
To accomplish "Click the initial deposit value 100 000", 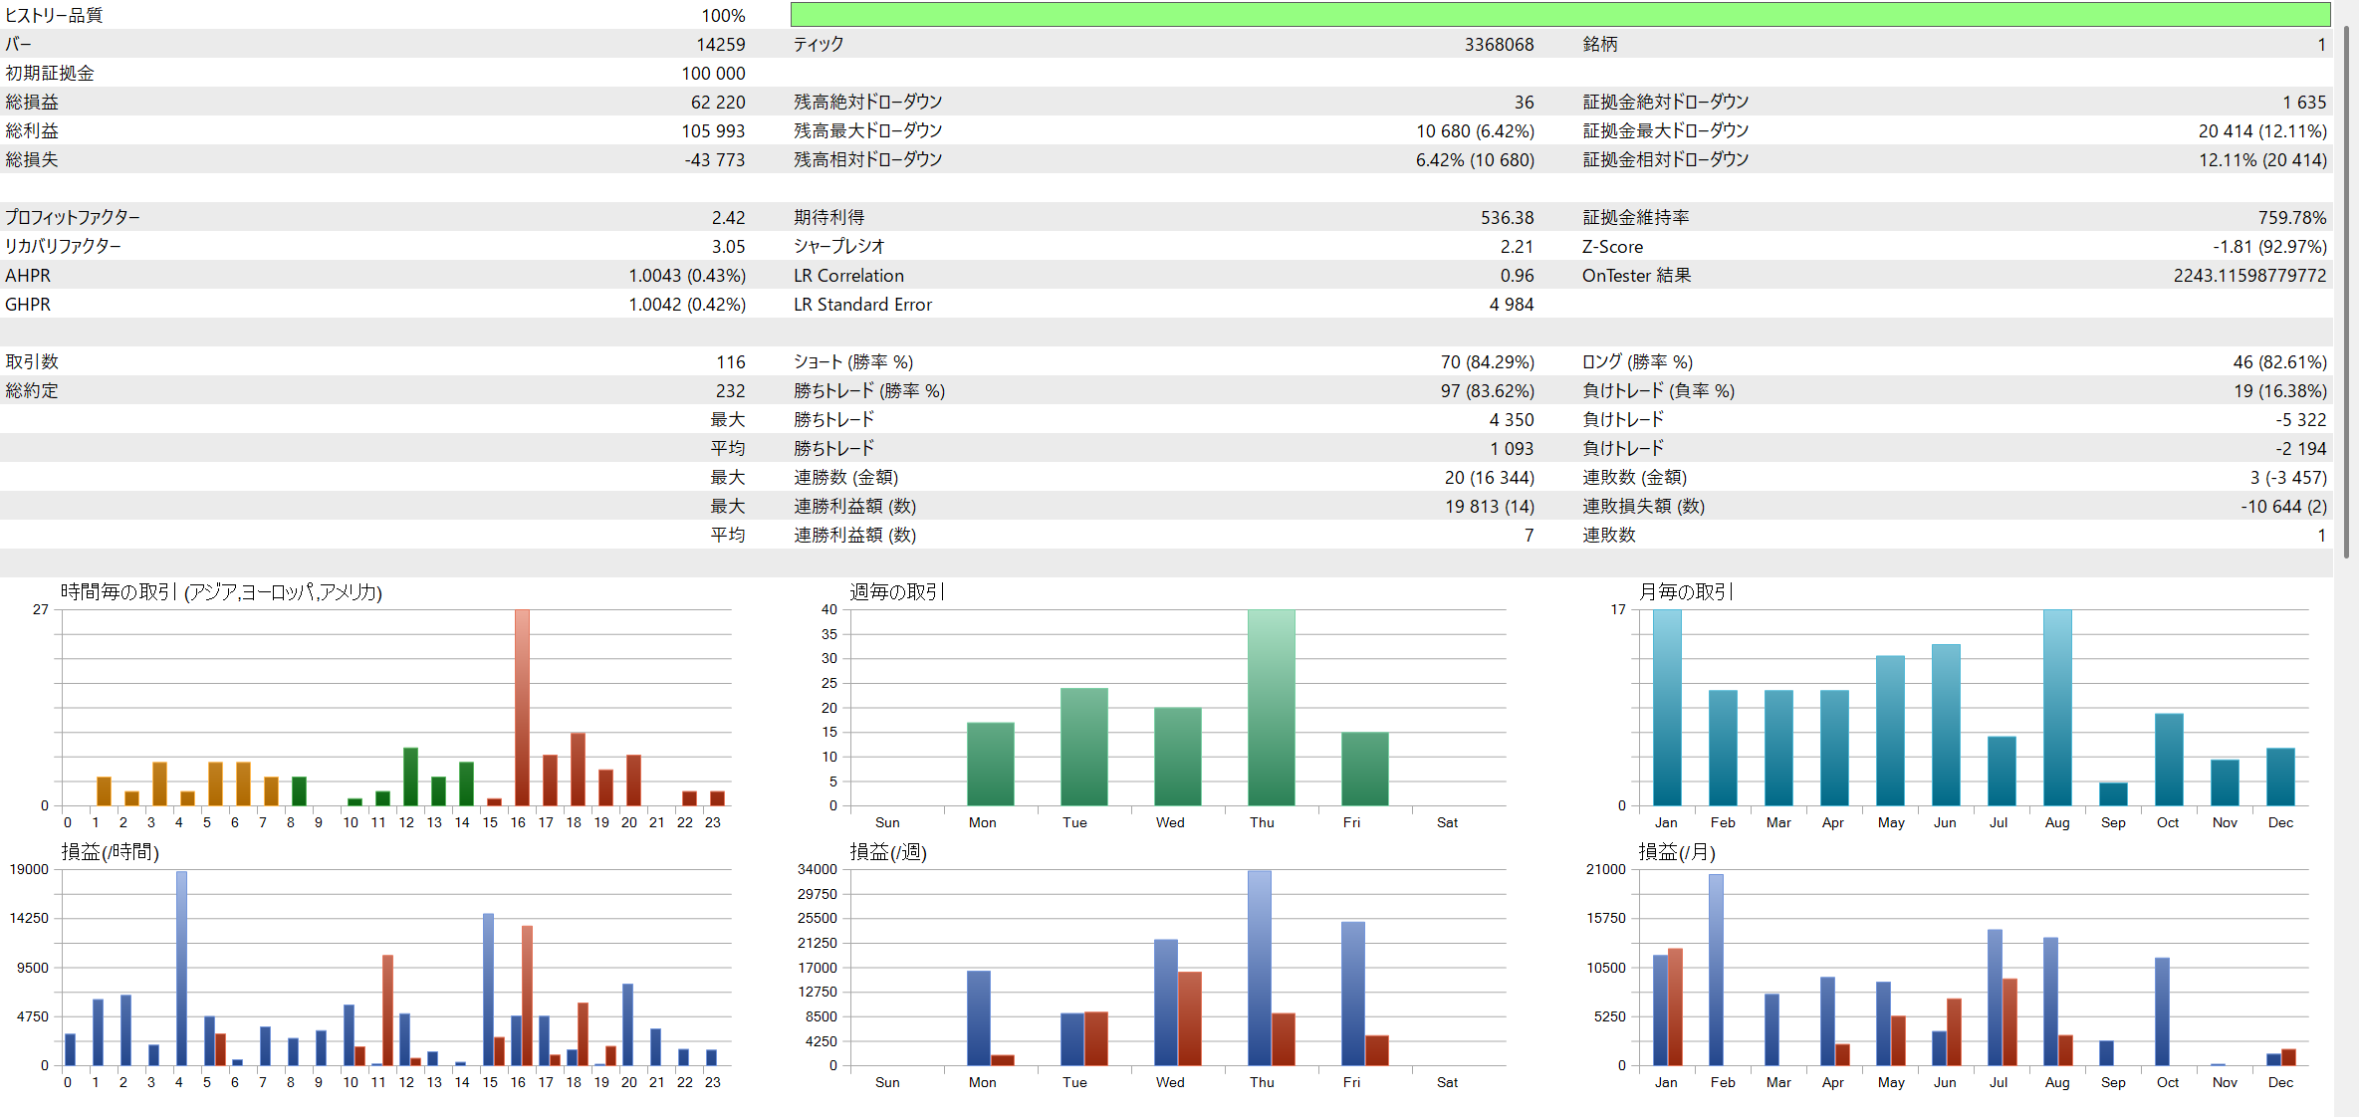I will [x=713, y=73].
